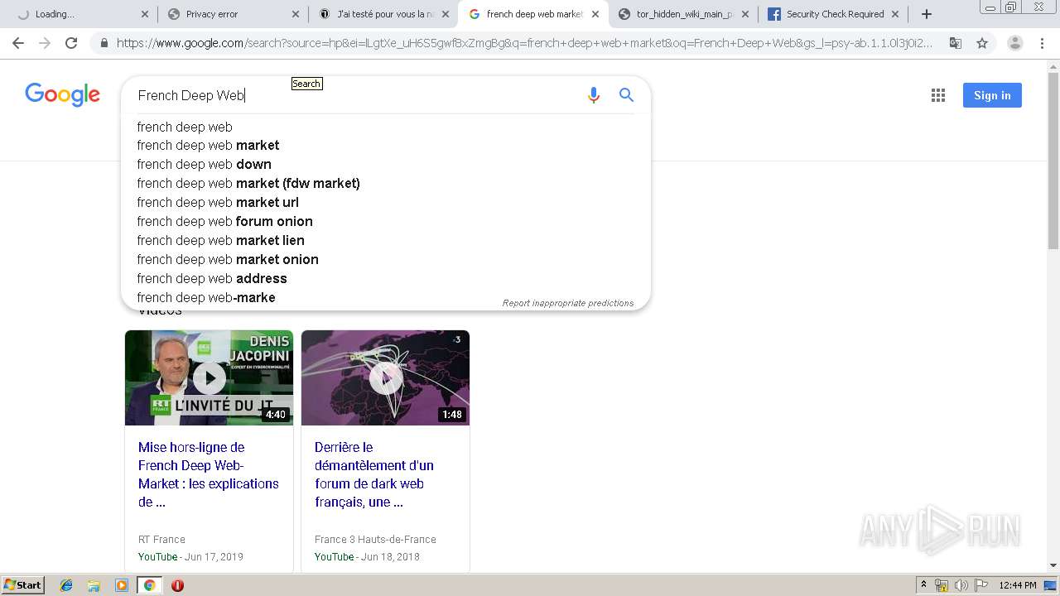Screen dimensions: 1060x596
Task: Click the page vertical scrollbar
Action: [1053, 161]
